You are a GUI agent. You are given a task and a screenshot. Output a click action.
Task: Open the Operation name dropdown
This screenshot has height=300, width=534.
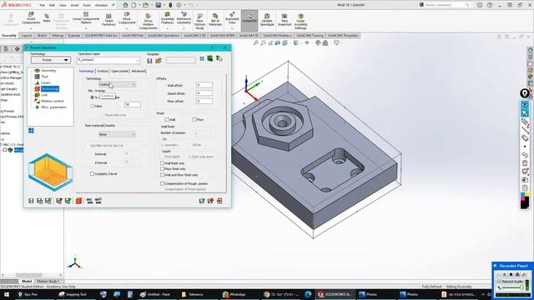coord(138,60)
